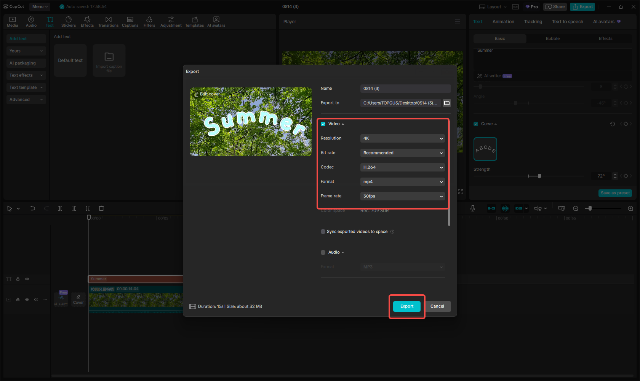The image size is (640, 381).
Task: Select the Default text thumbnail
Action: click(x=70, y=60)
